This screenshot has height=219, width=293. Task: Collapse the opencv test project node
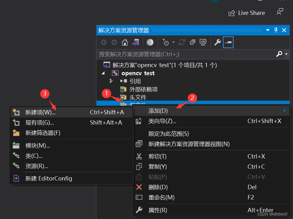coord(103,73)
